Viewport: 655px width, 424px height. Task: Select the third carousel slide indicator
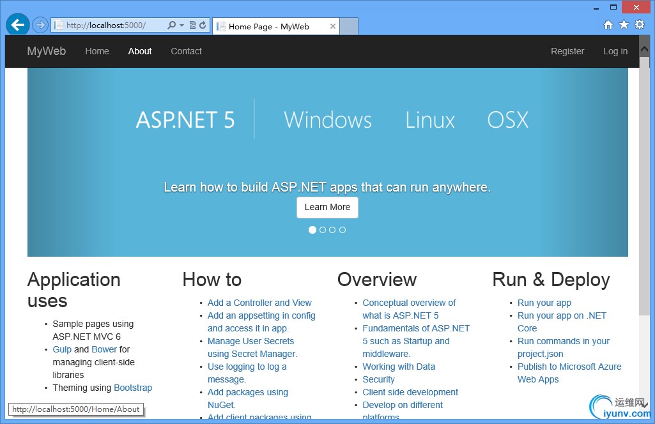(x=332, y=230)
